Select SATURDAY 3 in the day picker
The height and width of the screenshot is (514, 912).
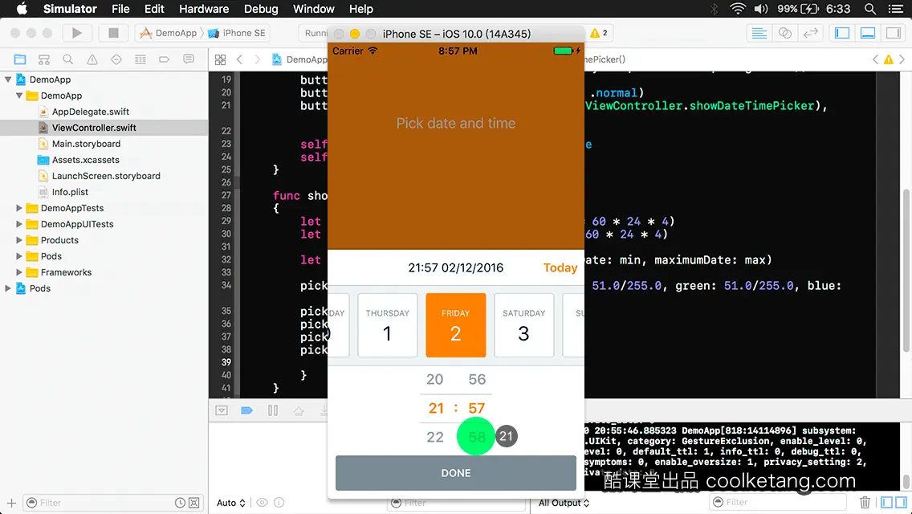point(524,324)
